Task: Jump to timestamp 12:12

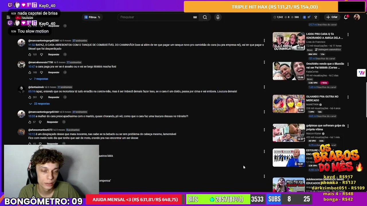Action: pyautogui.click(x=32, y=134)
